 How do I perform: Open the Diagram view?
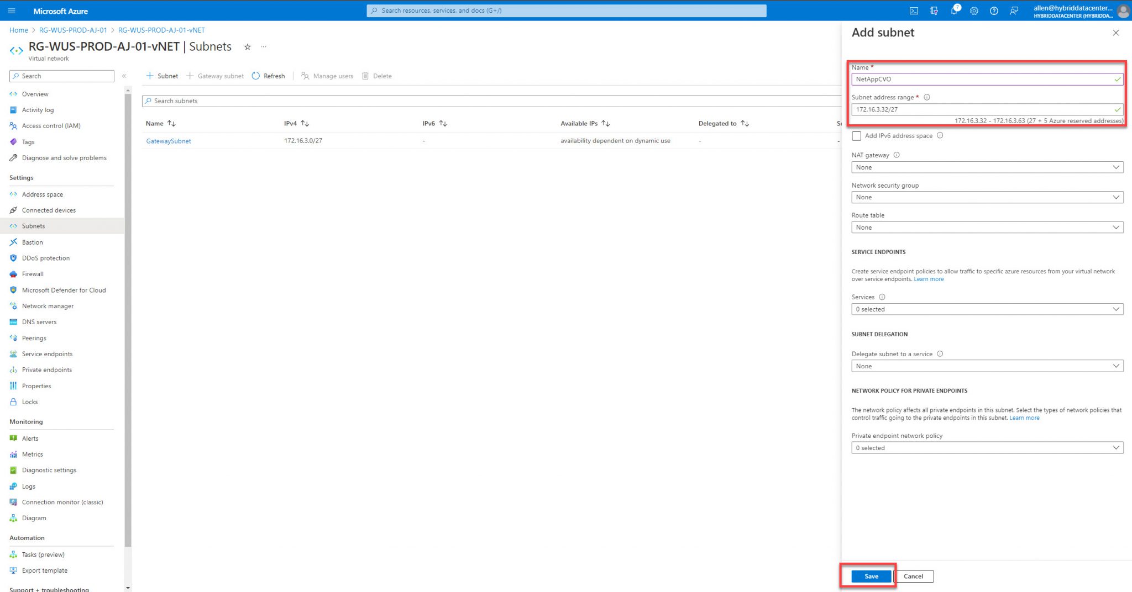34,517
